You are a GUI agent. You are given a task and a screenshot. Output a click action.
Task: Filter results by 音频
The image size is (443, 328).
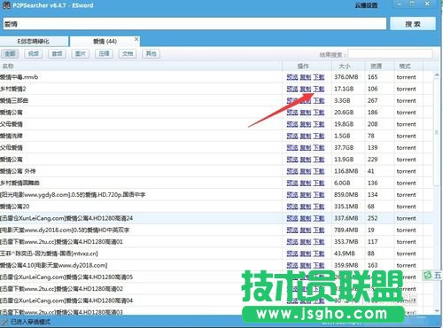point(57,53)
